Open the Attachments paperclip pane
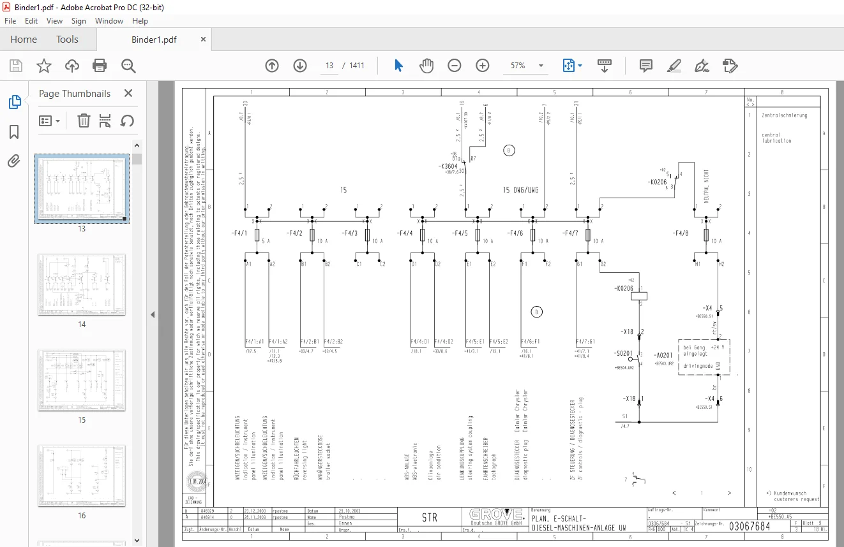 [14, 161]
